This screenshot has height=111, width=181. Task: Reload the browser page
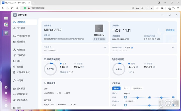click(x=12, y=8)
